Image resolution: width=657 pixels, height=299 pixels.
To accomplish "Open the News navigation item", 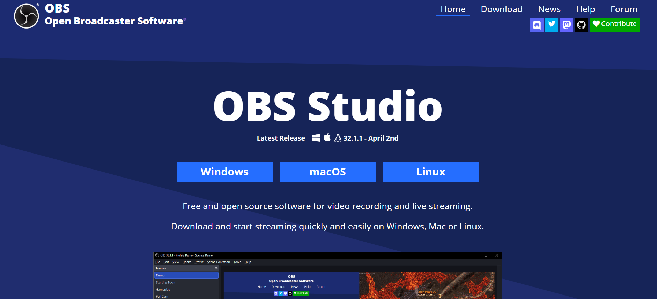I will 549,9.
